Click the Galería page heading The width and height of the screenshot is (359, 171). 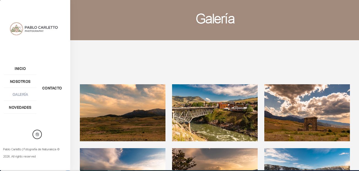(x=215, y=19)
